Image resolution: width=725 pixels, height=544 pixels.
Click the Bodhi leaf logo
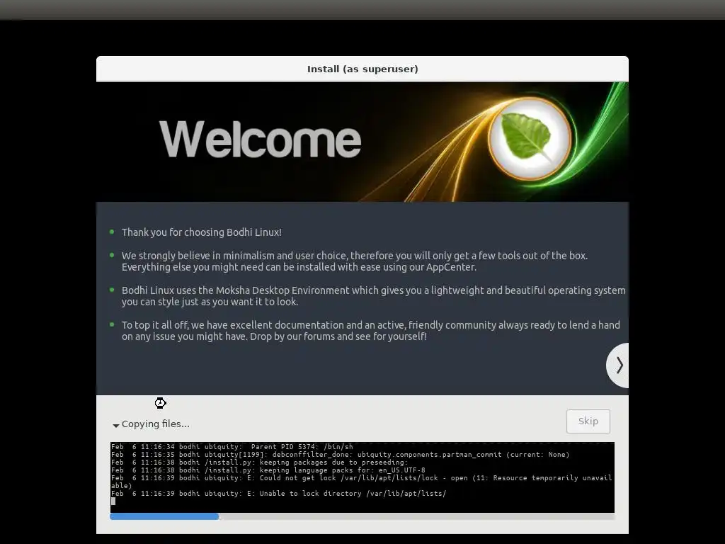tap(530, 138)
